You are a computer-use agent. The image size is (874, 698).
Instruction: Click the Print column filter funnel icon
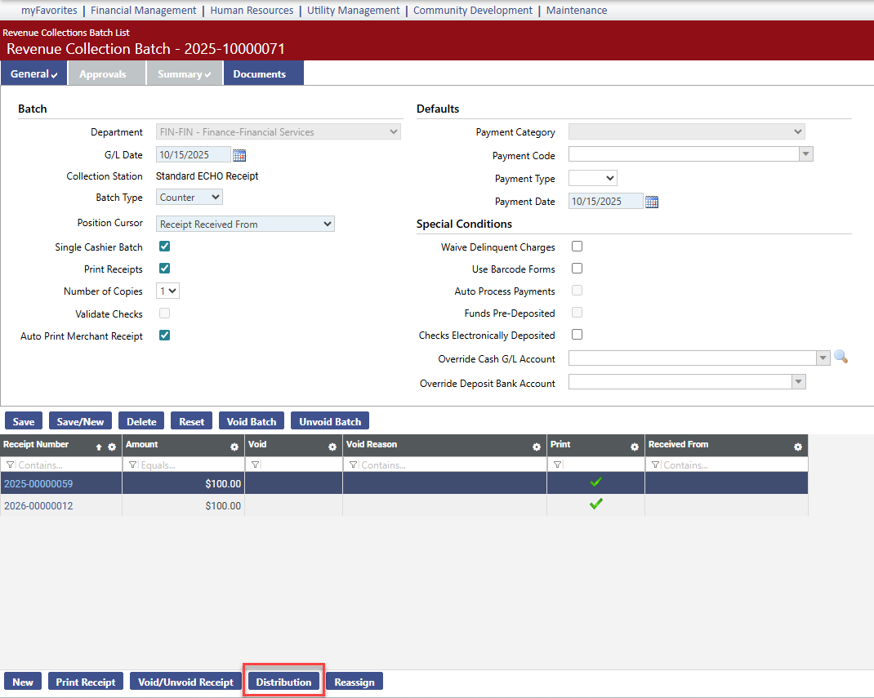point(557,465)
